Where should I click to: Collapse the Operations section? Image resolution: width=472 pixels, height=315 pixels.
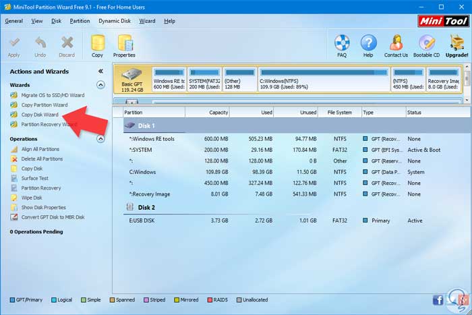(x=100, y=139)
